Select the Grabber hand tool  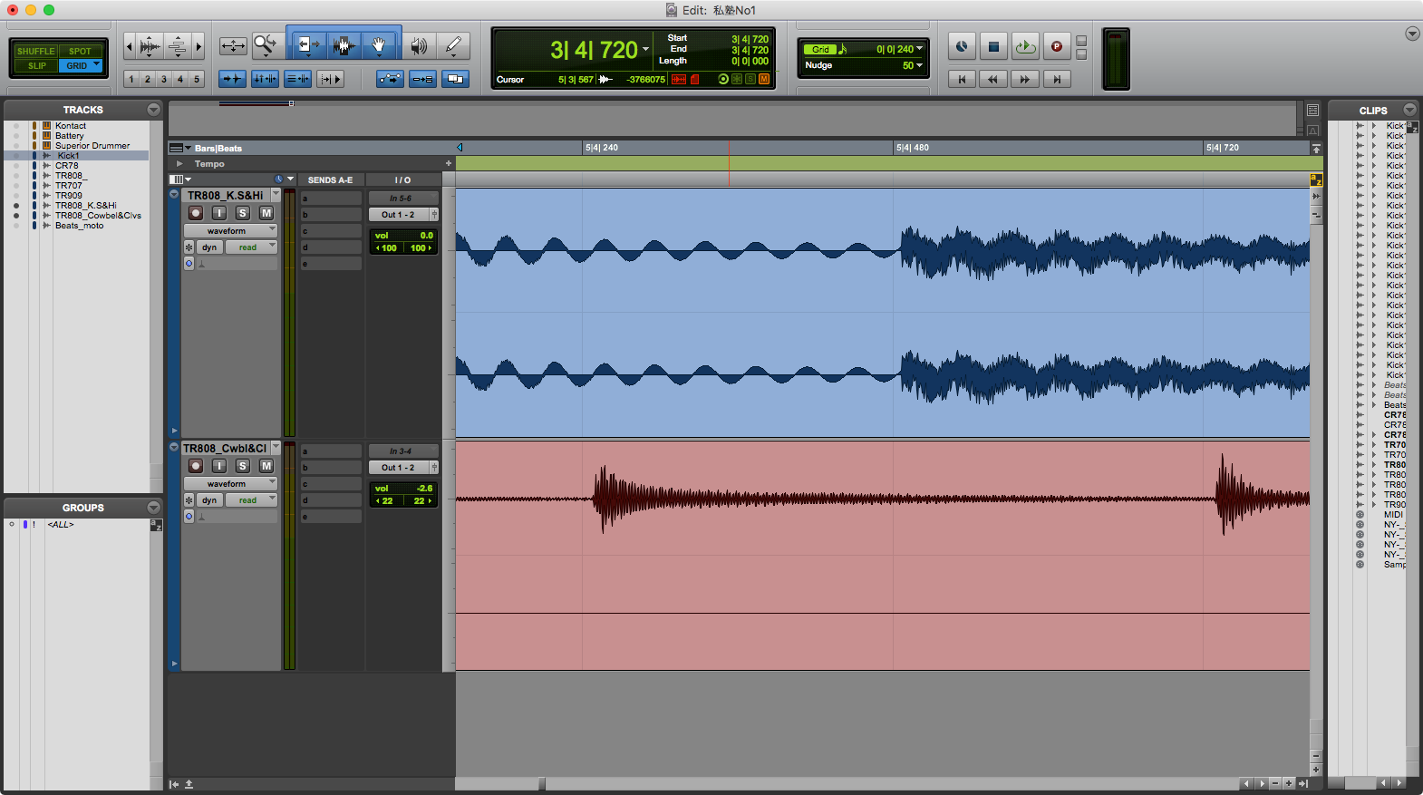pyautogui.click(x=379, y=44)
